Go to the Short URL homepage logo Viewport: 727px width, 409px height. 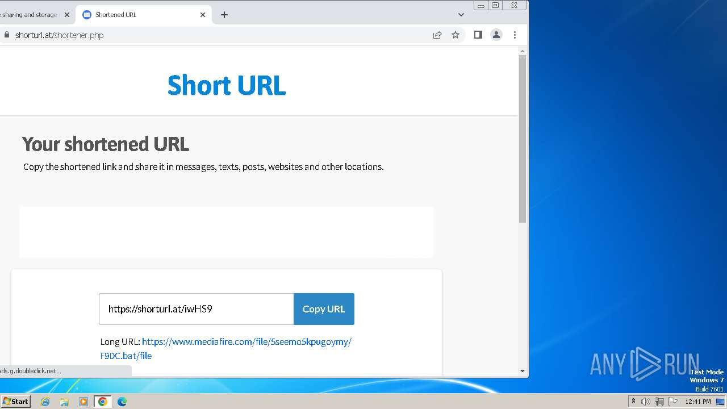(227, 85)
